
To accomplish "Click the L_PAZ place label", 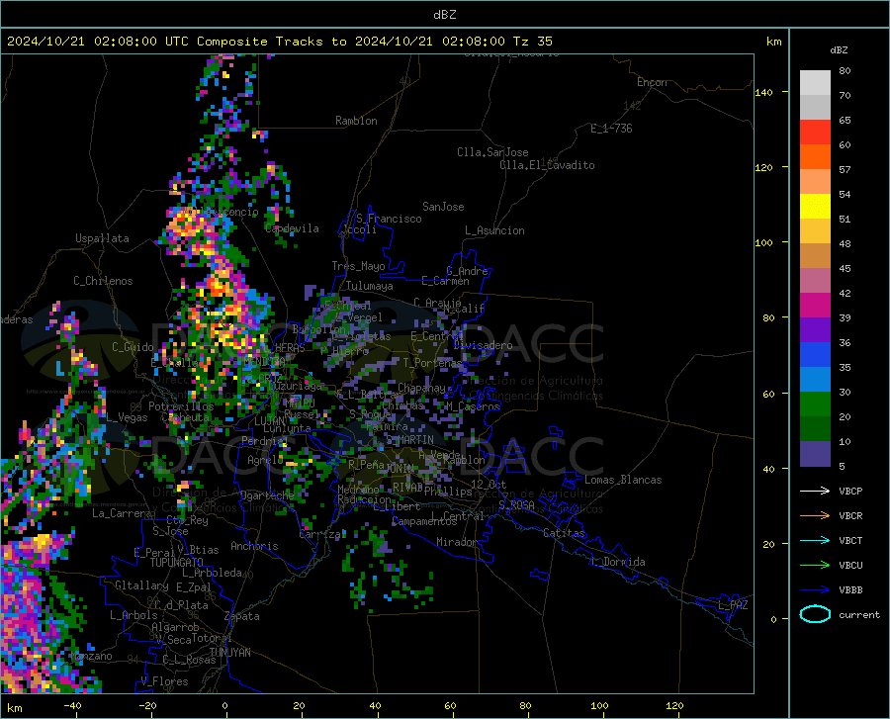I will click(733, 605).
